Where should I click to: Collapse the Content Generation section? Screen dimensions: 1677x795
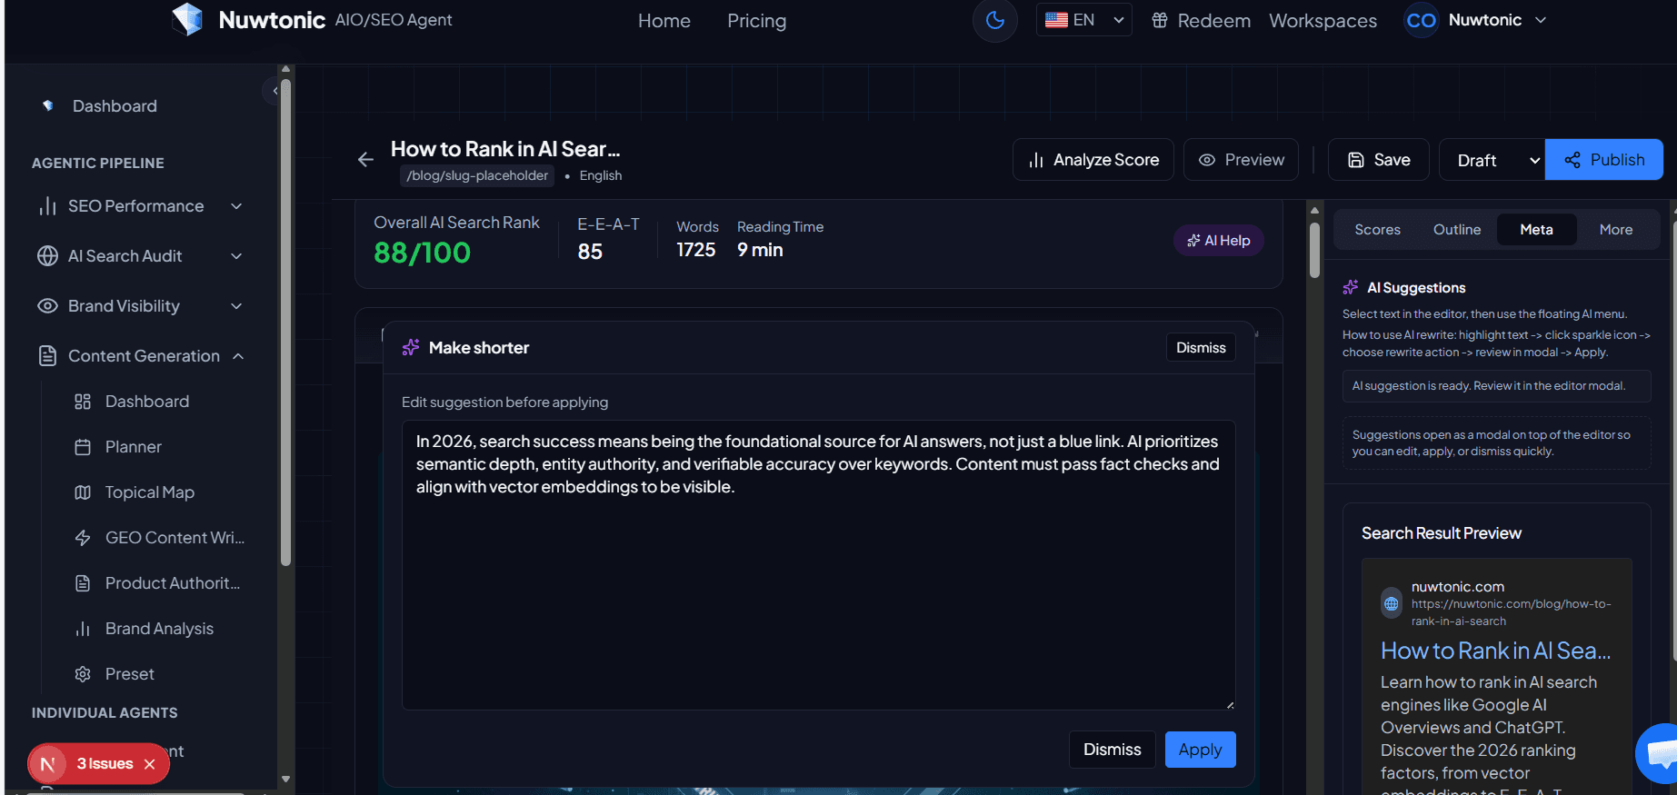(238, 356)
